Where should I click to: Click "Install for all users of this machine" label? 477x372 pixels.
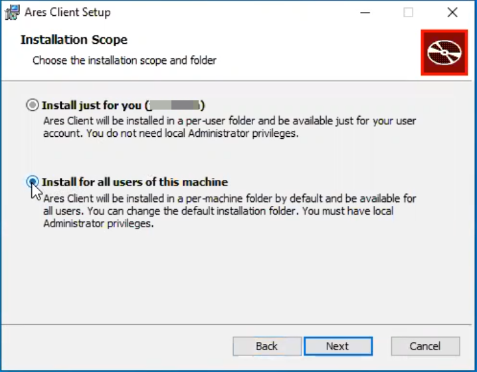[135, 182]
